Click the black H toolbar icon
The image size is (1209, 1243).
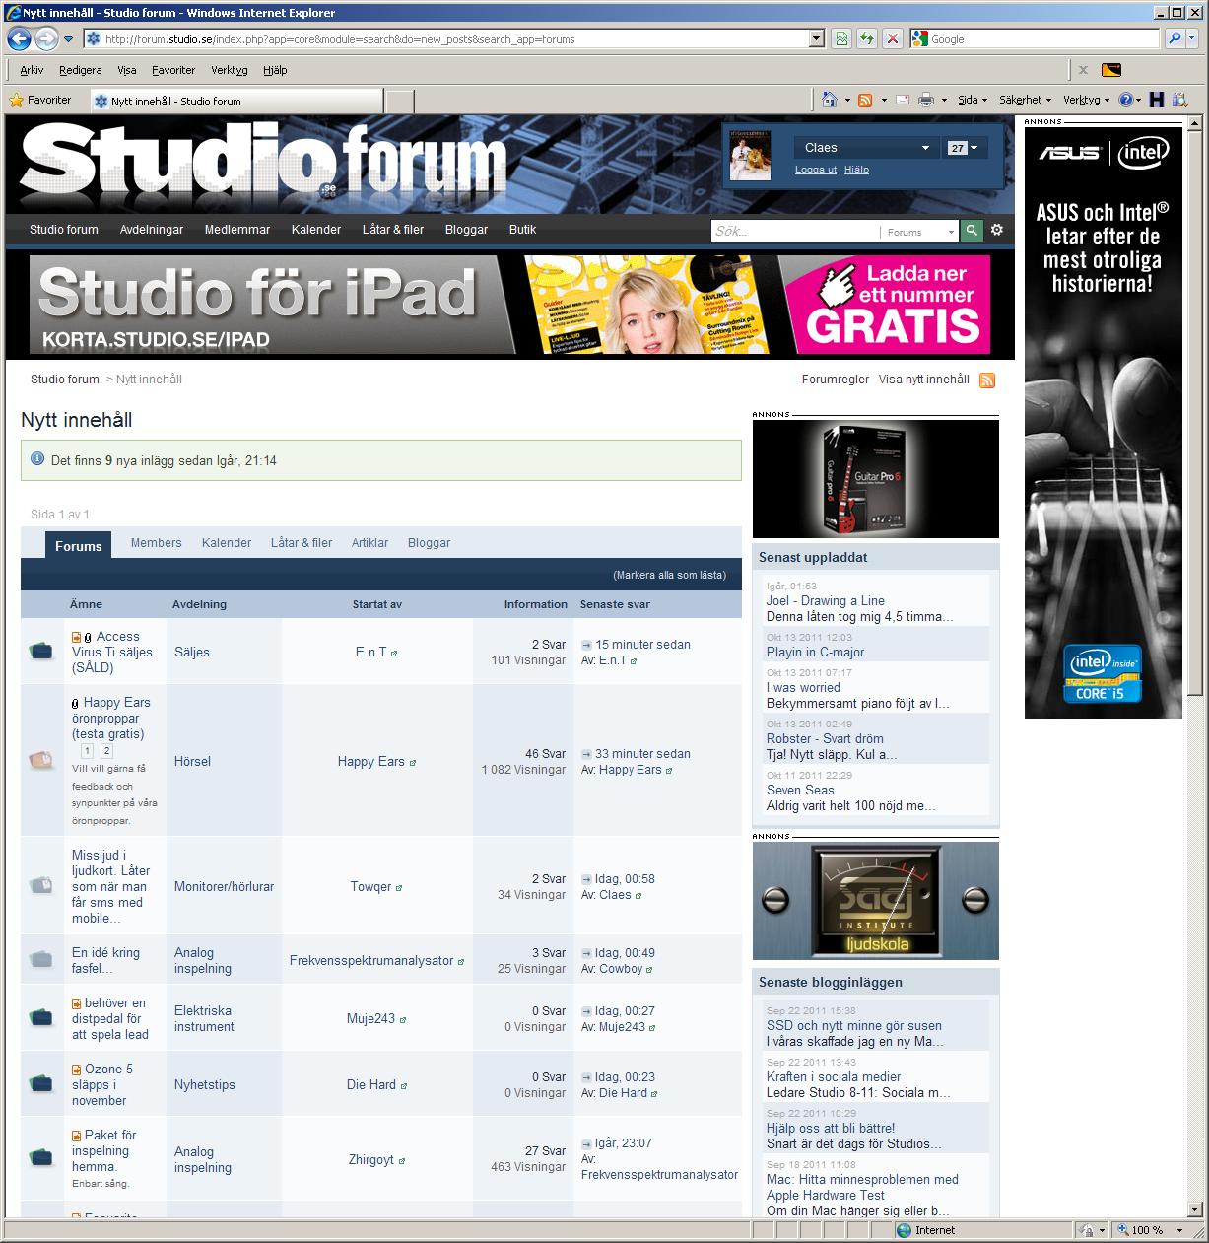point(1156,100)
